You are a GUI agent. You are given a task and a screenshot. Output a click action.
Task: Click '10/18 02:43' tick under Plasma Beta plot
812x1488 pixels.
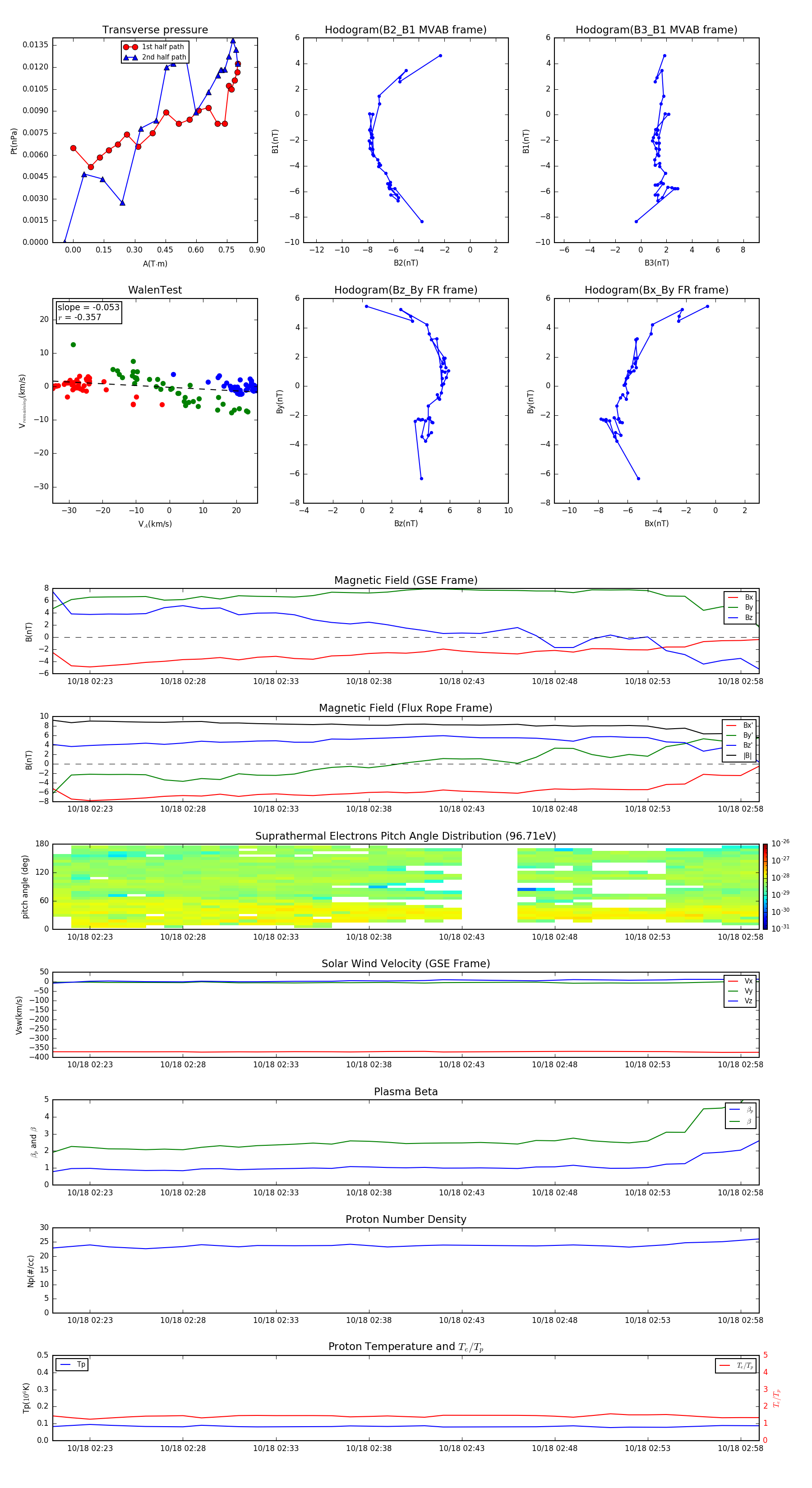tap(461, 1192)
